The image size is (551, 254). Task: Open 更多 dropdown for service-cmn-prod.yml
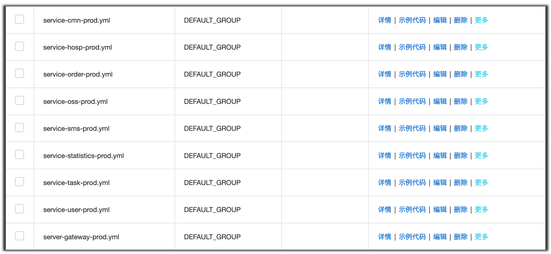tap(481, 20)
